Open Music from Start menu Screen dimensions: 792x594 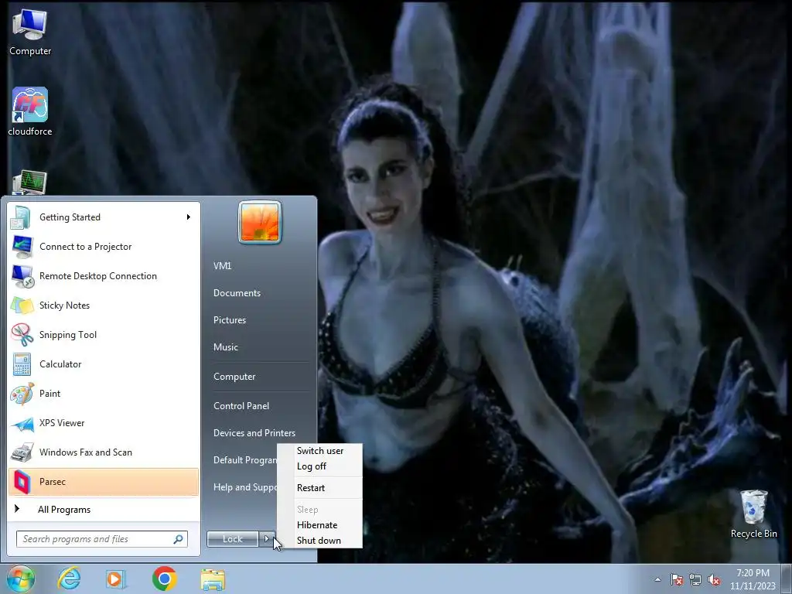225,347
